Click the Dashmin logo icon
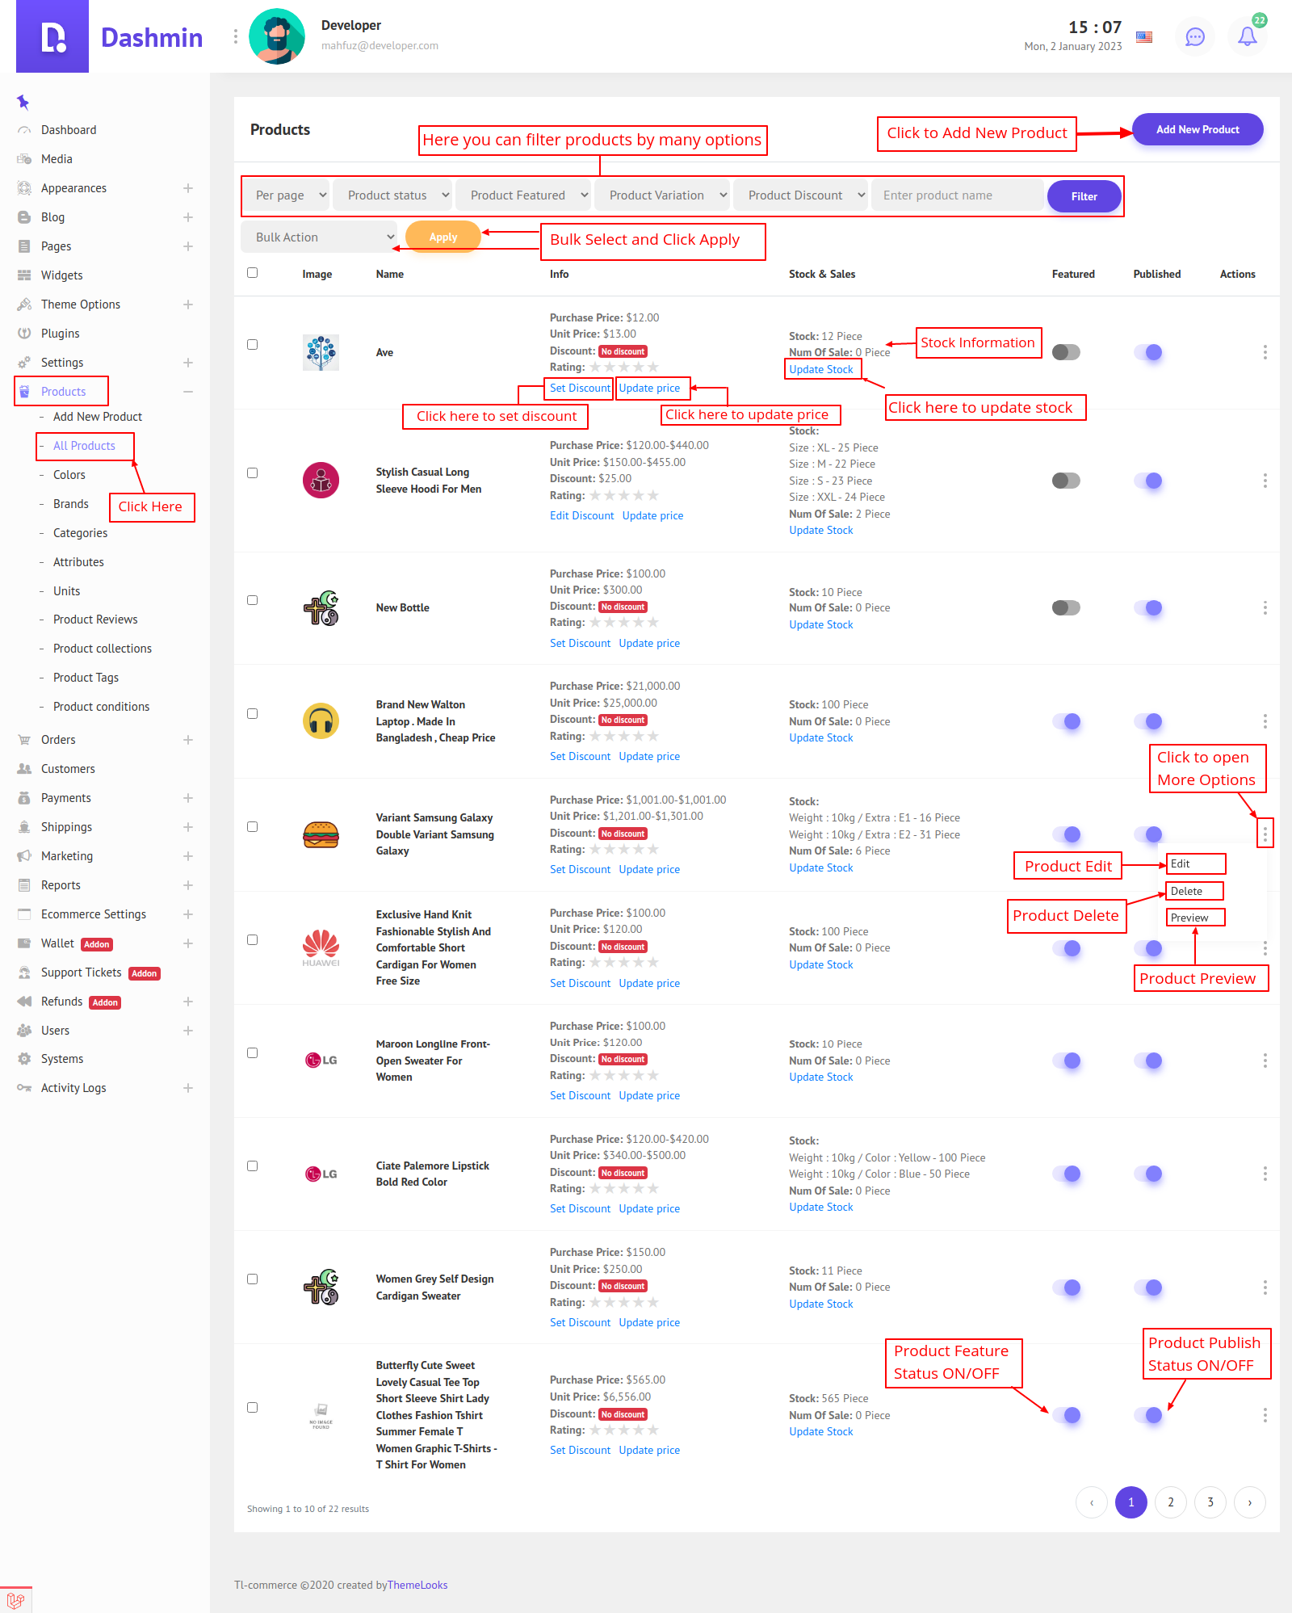This screenshot has height=1613, width=1292. (x=52, y=36)
